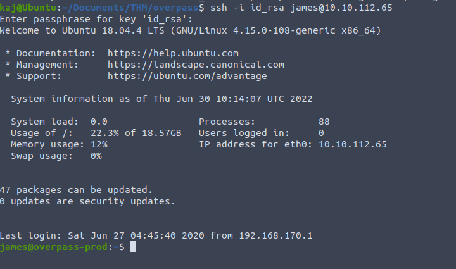This screenshot has width=456, height=269.
Task: Click the james@overpass-prod prompt text
Action: pos(53,247)
